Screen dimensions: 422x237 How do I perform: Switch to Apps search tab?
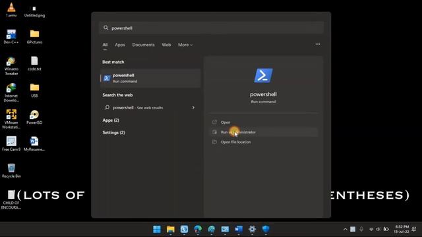(120, 45)
